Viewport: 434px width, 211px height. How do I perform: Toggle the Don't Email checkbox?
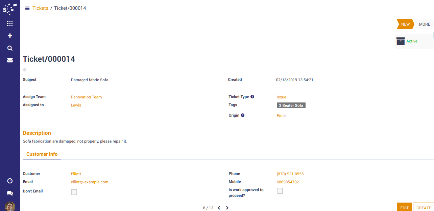point(74,192)
